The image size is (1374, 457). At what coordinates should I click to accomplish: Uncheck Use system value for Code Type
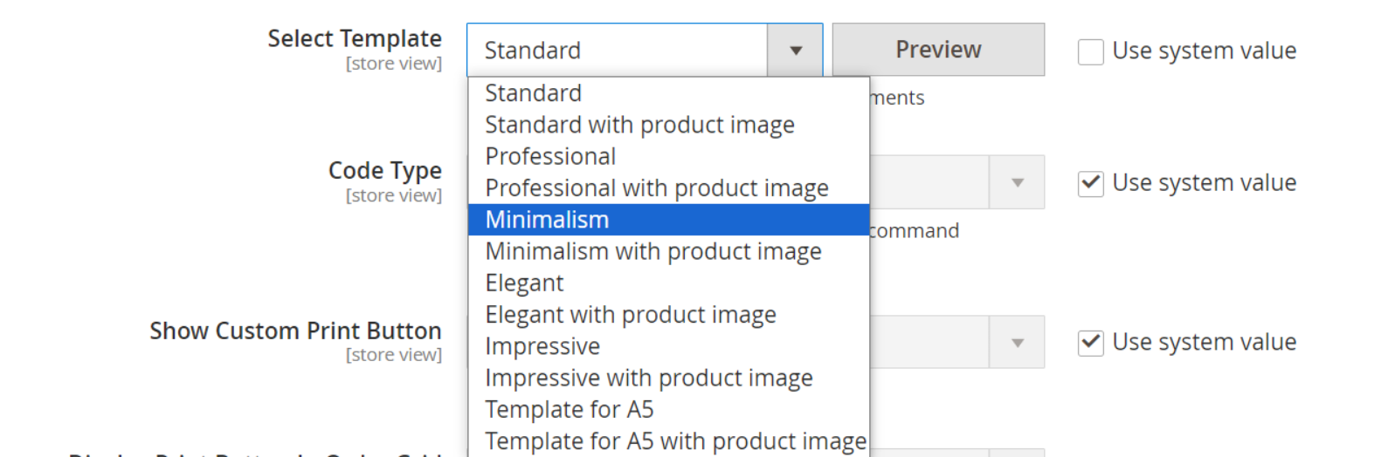1090,184
